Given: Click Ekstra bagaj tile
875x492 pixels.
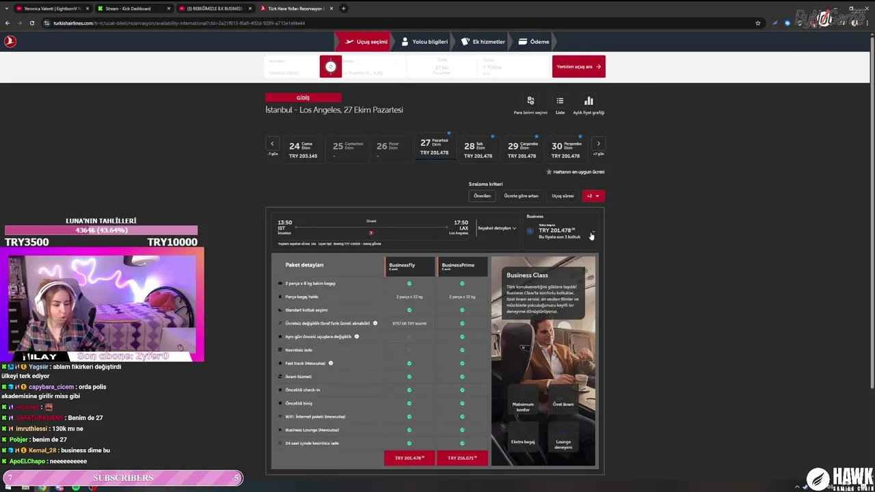Looking at the screenshot, I should pos(523,436).
